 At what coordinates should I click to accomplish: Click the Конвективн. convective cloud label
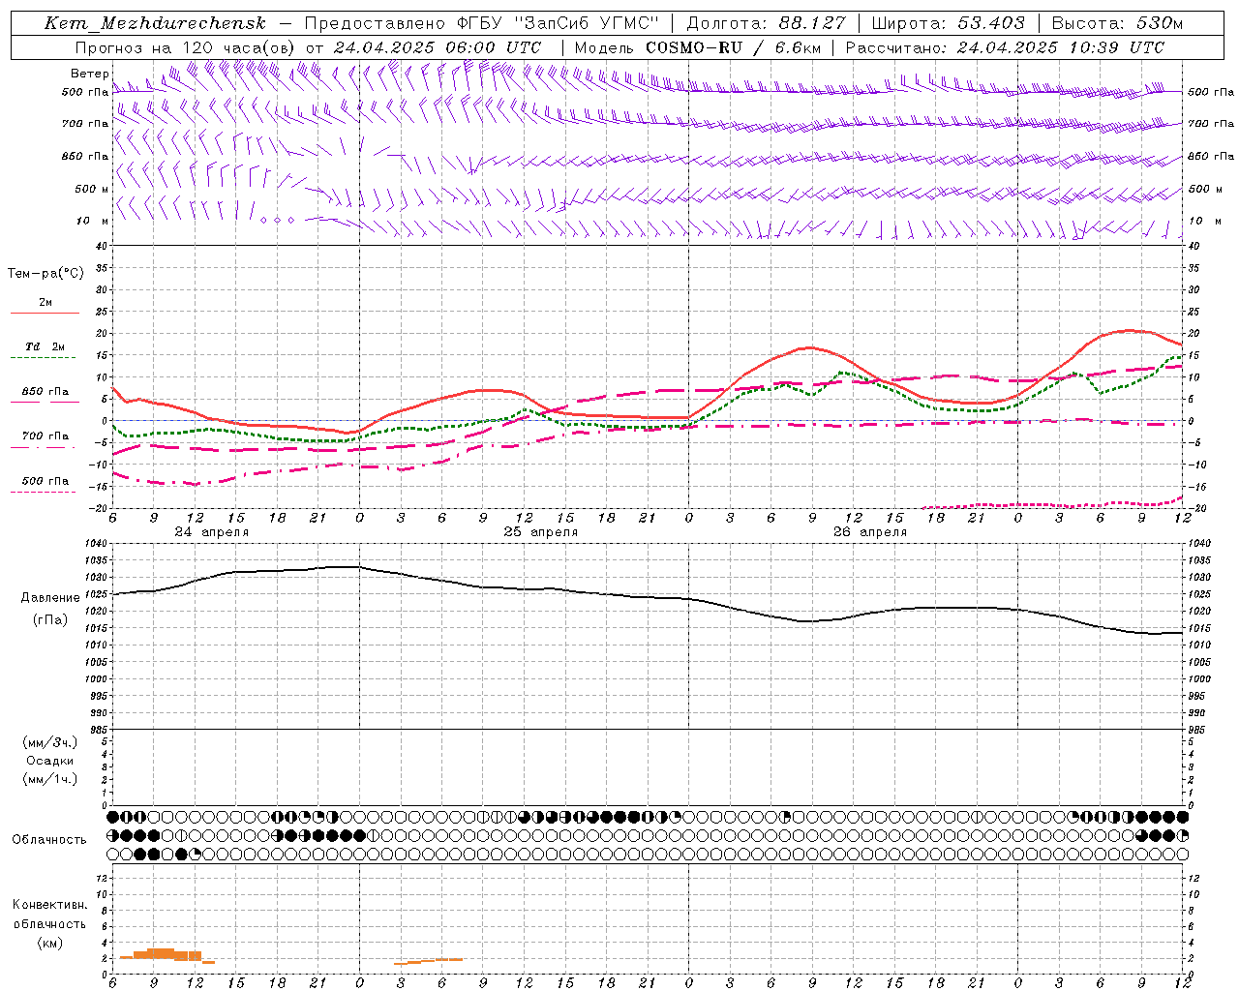tap(49, 905)
